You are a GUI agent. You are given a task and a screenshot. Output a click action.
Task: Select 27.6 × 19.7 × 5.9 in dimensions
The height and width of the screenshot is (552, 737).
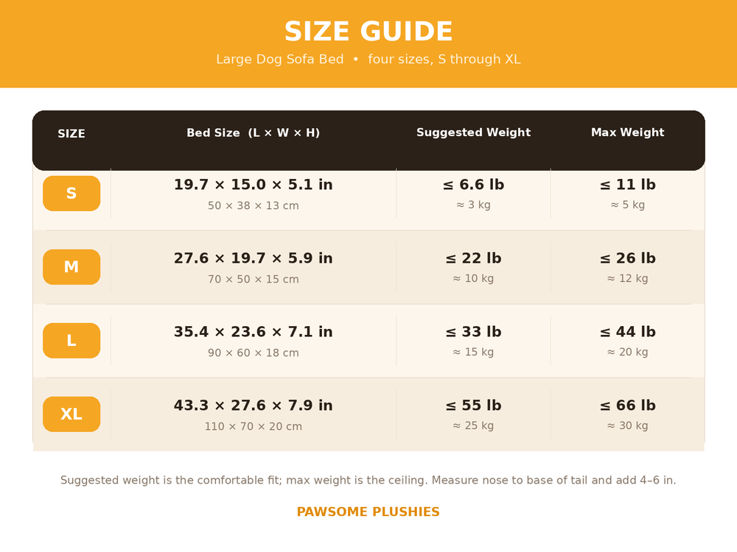point(254,258)
